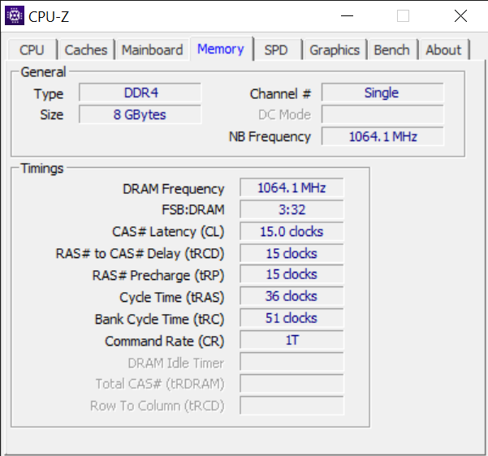Click the DC Mode label
488x456 pixels.
click(284, 114)
